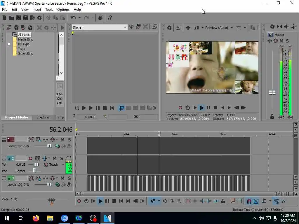The image size is (299, 224).
Task: Play video preview
Action: 201,108
